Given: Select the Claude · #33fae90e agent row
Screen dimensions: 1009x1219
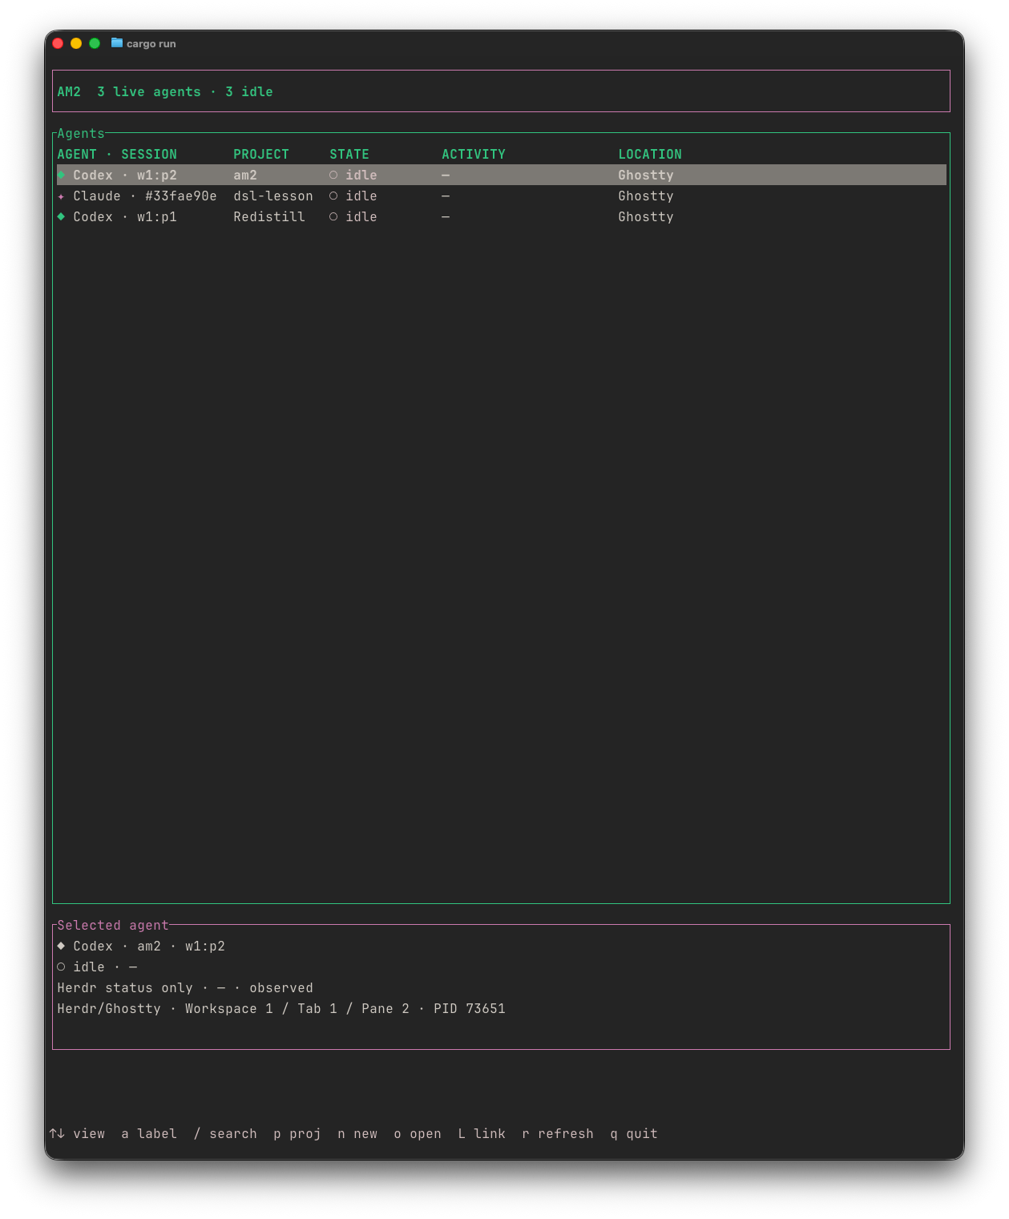Looking at the screenshot, I should pos(502,196).
